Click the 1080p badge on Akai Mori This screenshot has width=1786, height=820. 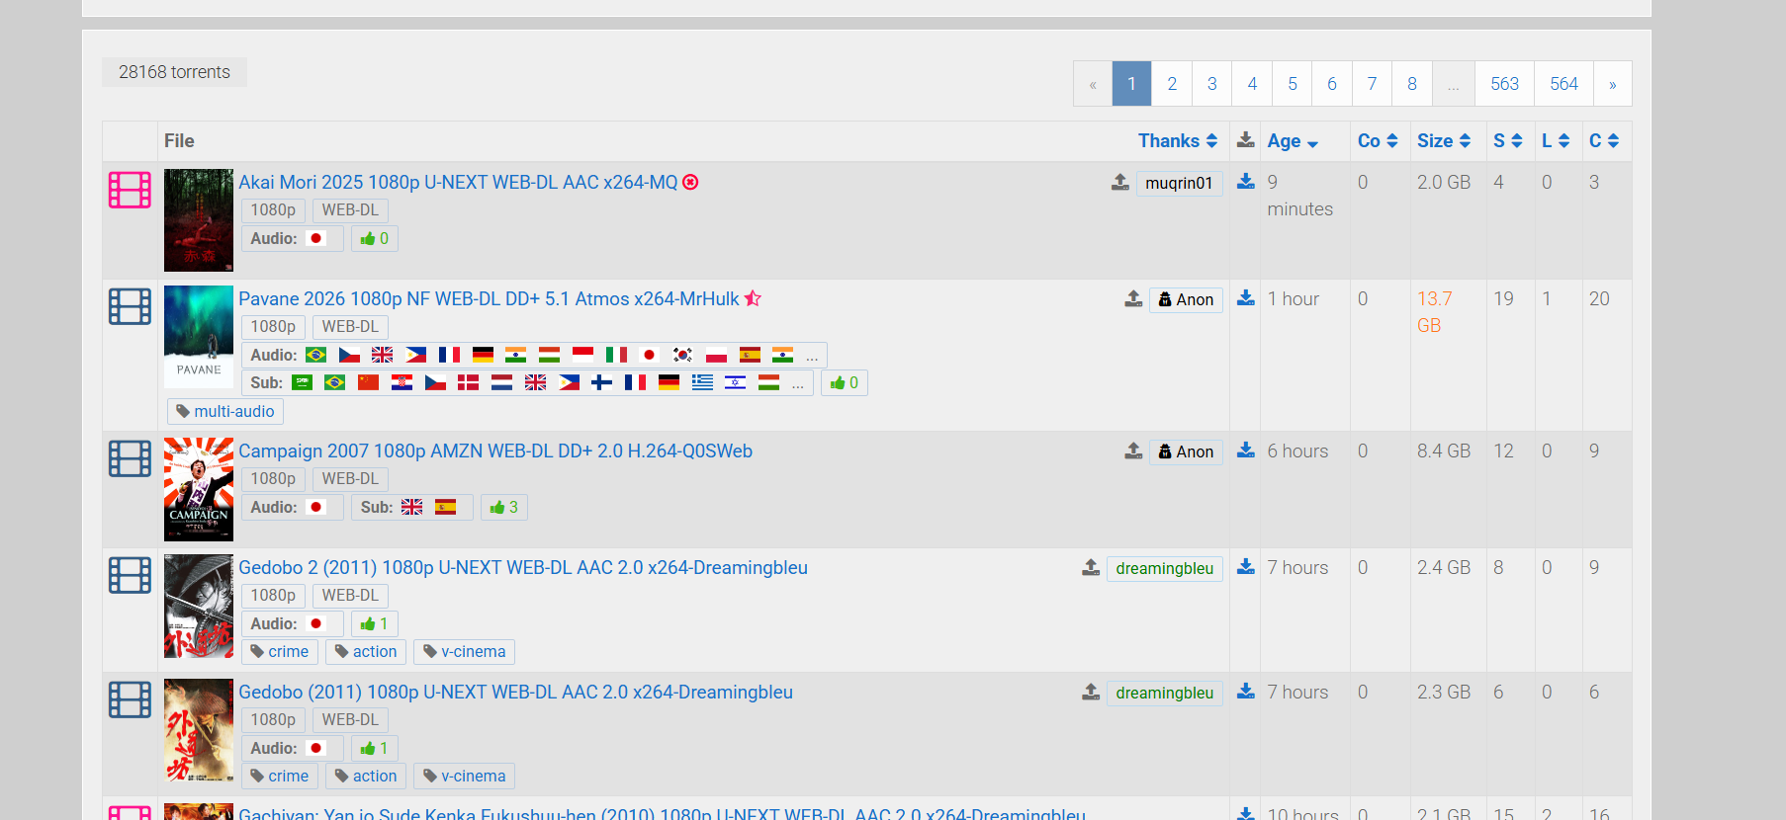[x=273, y=210]
